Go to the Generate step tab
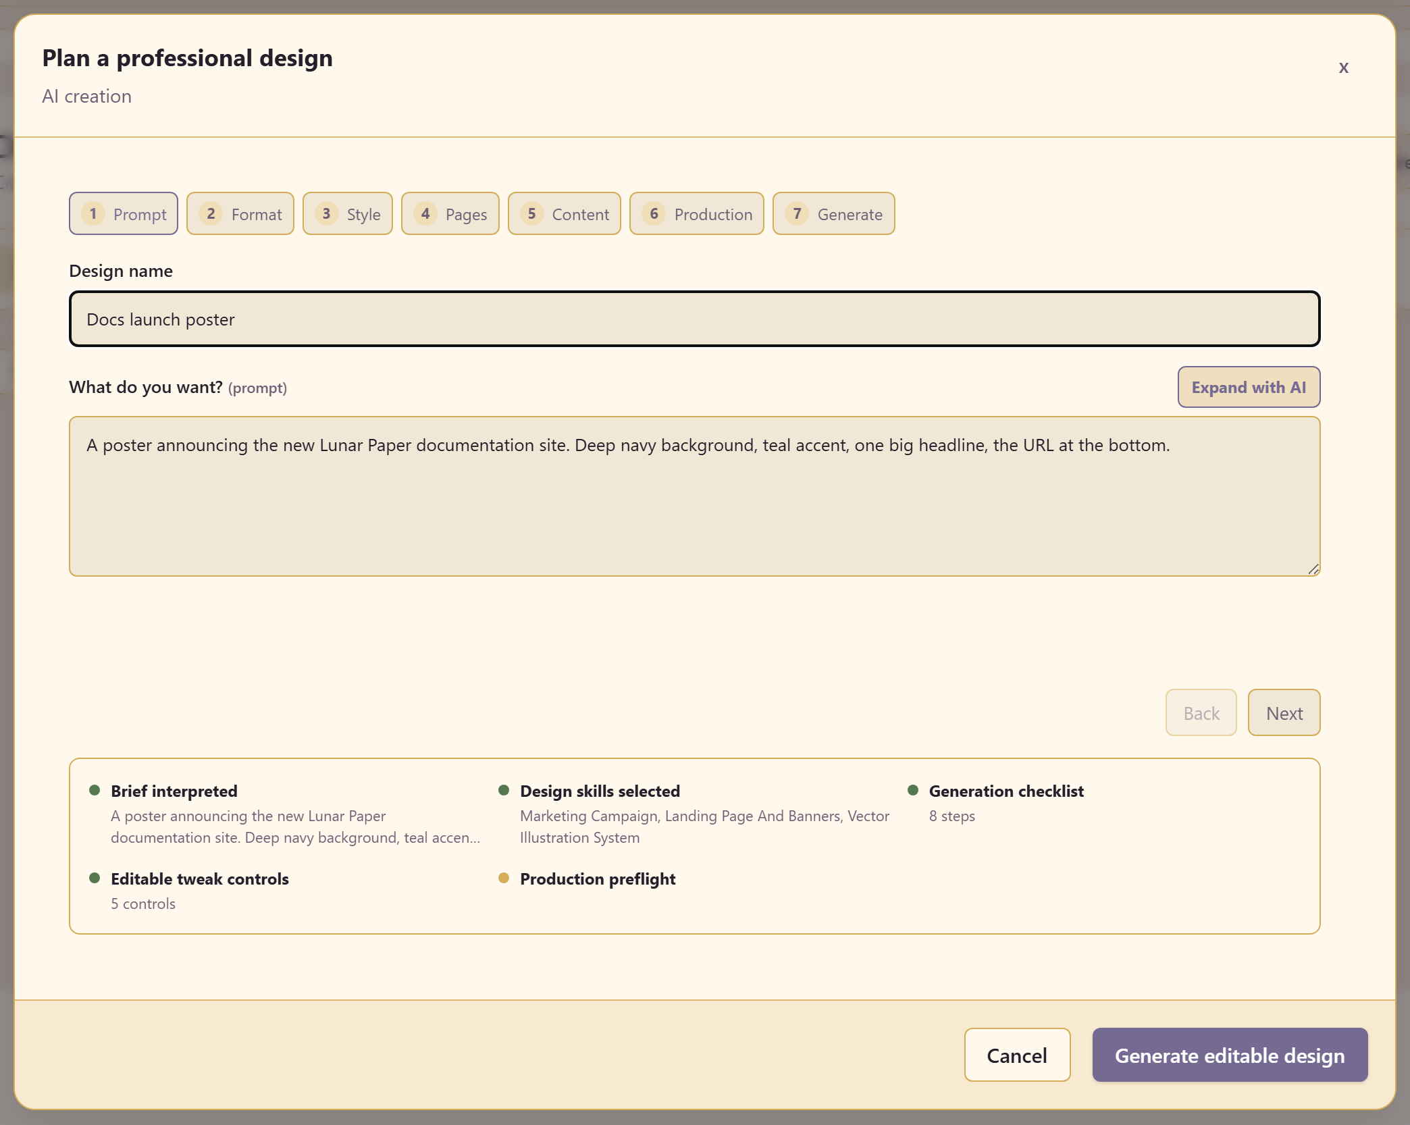The width and height of the screenshot is (1410, 1125). click(834, 213)
